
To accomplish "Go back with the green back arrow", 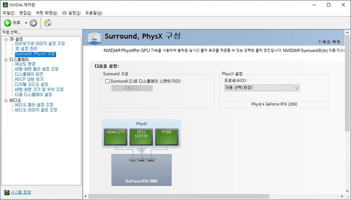I will click(x=8, y=23).
